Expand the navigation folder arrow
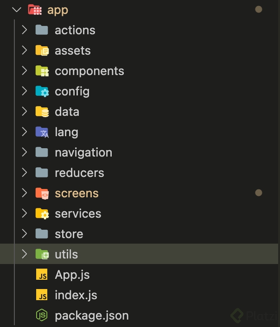Image resolution: width=280 pixels, height=327 pixels. pos(25,152)
